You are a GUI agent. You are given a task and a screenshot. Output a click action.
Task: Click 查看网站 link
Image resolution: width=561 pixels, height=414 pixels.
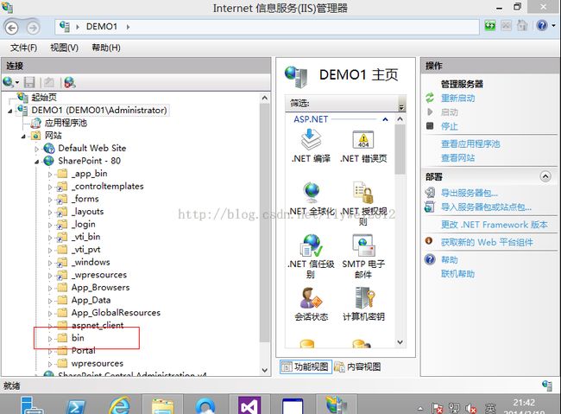click(x=457, y=158)
